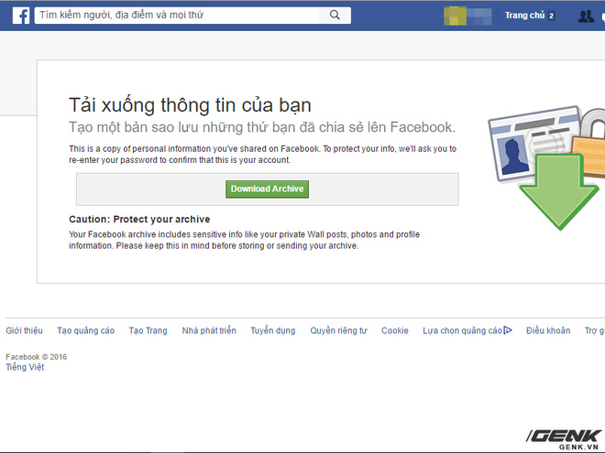
Task: Open the Cookie footer link
Action: click(x=395, y=330)
